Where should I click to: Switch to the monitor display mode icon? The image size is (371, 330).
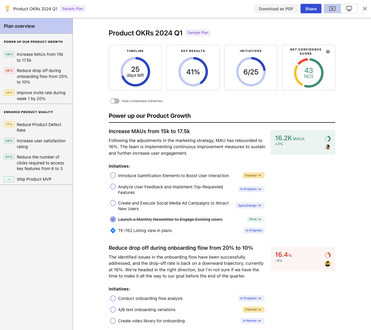tap(349, 9)
